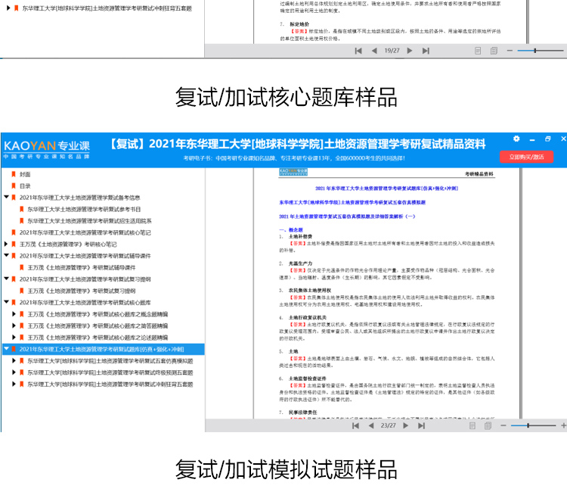The image size is (567, 492).
Task: Switch to single-page view in 23/27 reader
Action: (472, 425)
